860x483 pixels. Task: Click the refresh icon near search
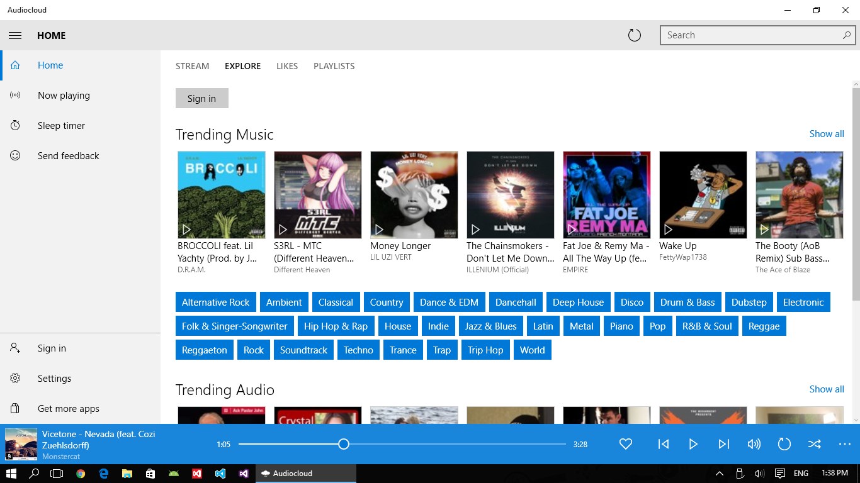pyautogui.click(x=635, y=35)
